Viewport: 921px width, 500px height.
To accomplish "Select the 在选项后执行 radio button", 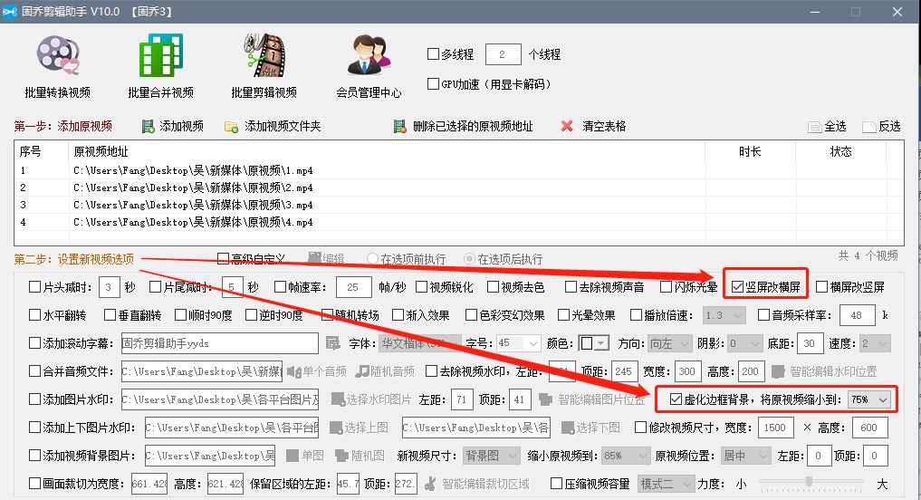I will [469, 258].
